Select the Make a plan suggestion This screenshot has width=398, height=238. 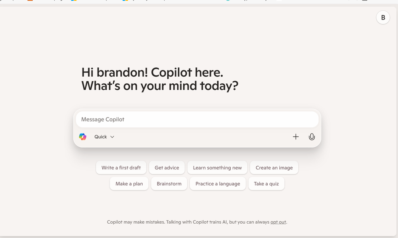point(129,184)
